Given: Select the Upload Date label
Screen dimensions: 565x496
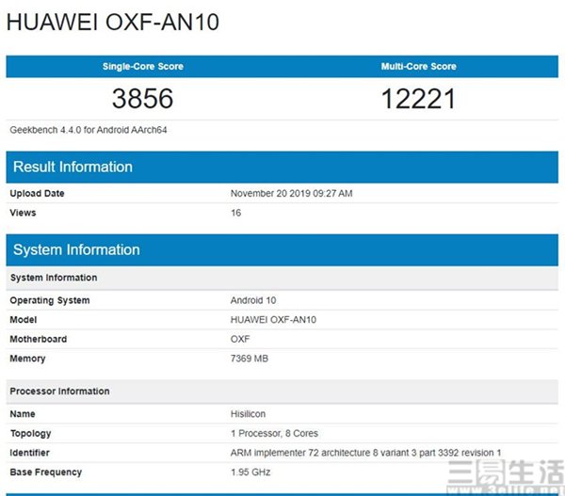Looking at the screenshot, I should click(37, 194).
